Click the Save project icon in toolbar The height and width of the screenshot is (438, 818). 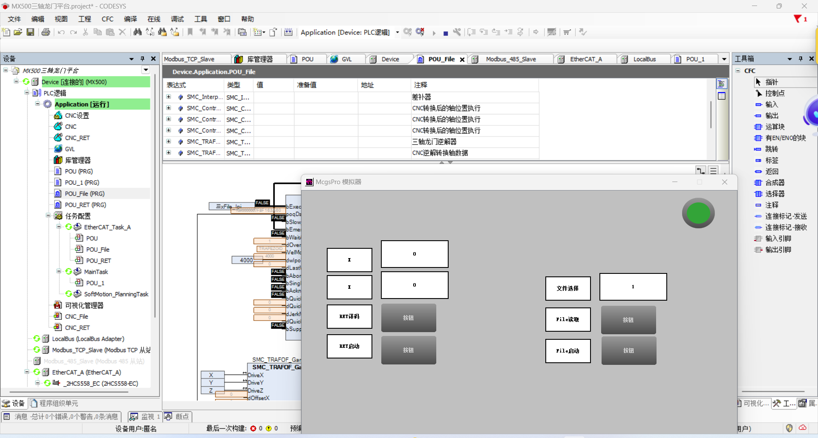[30, 32]
